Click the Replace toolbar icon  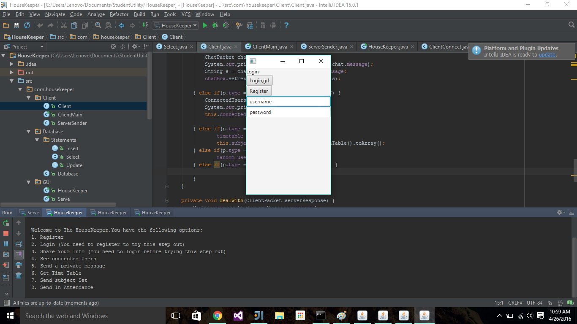pyautogui.click(x=109, y=26)
